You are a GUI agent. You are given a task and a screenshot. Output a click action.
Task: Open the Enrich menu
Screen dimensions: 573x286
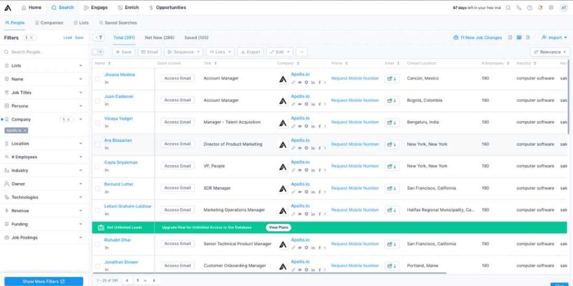point(128,7)
